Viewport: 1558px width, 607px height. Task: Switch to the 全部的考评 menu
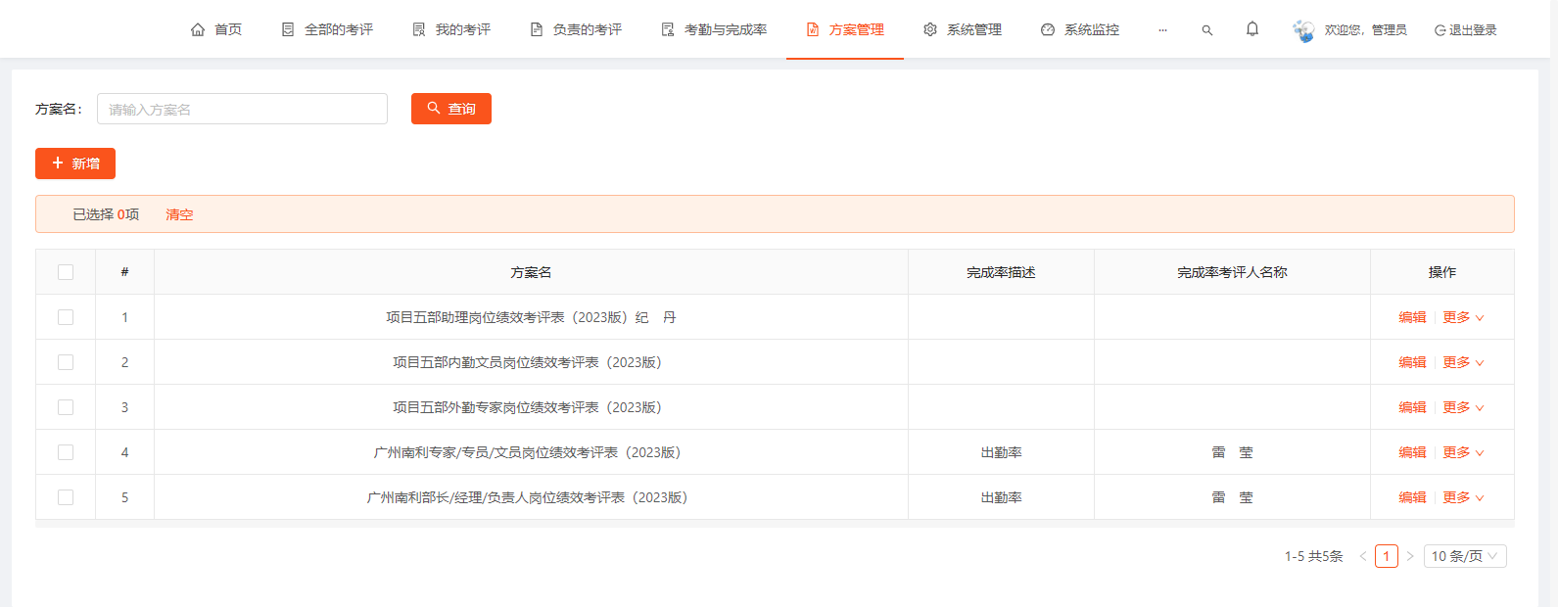coord(328,30)
